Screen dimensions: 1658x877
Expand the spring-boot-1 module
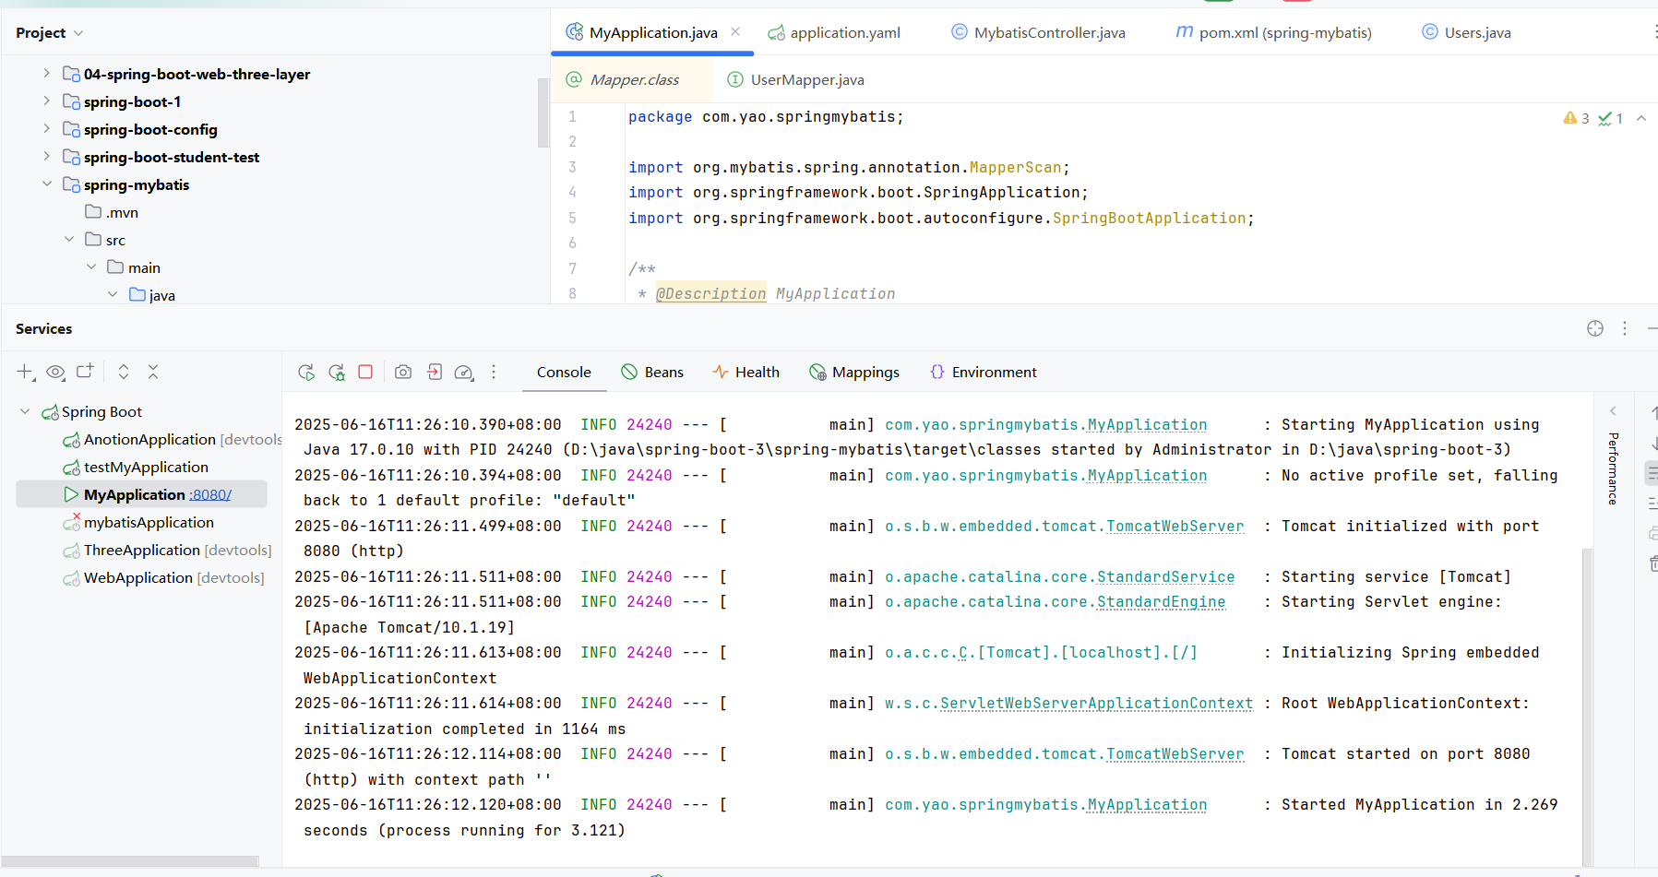coord(47,101)
